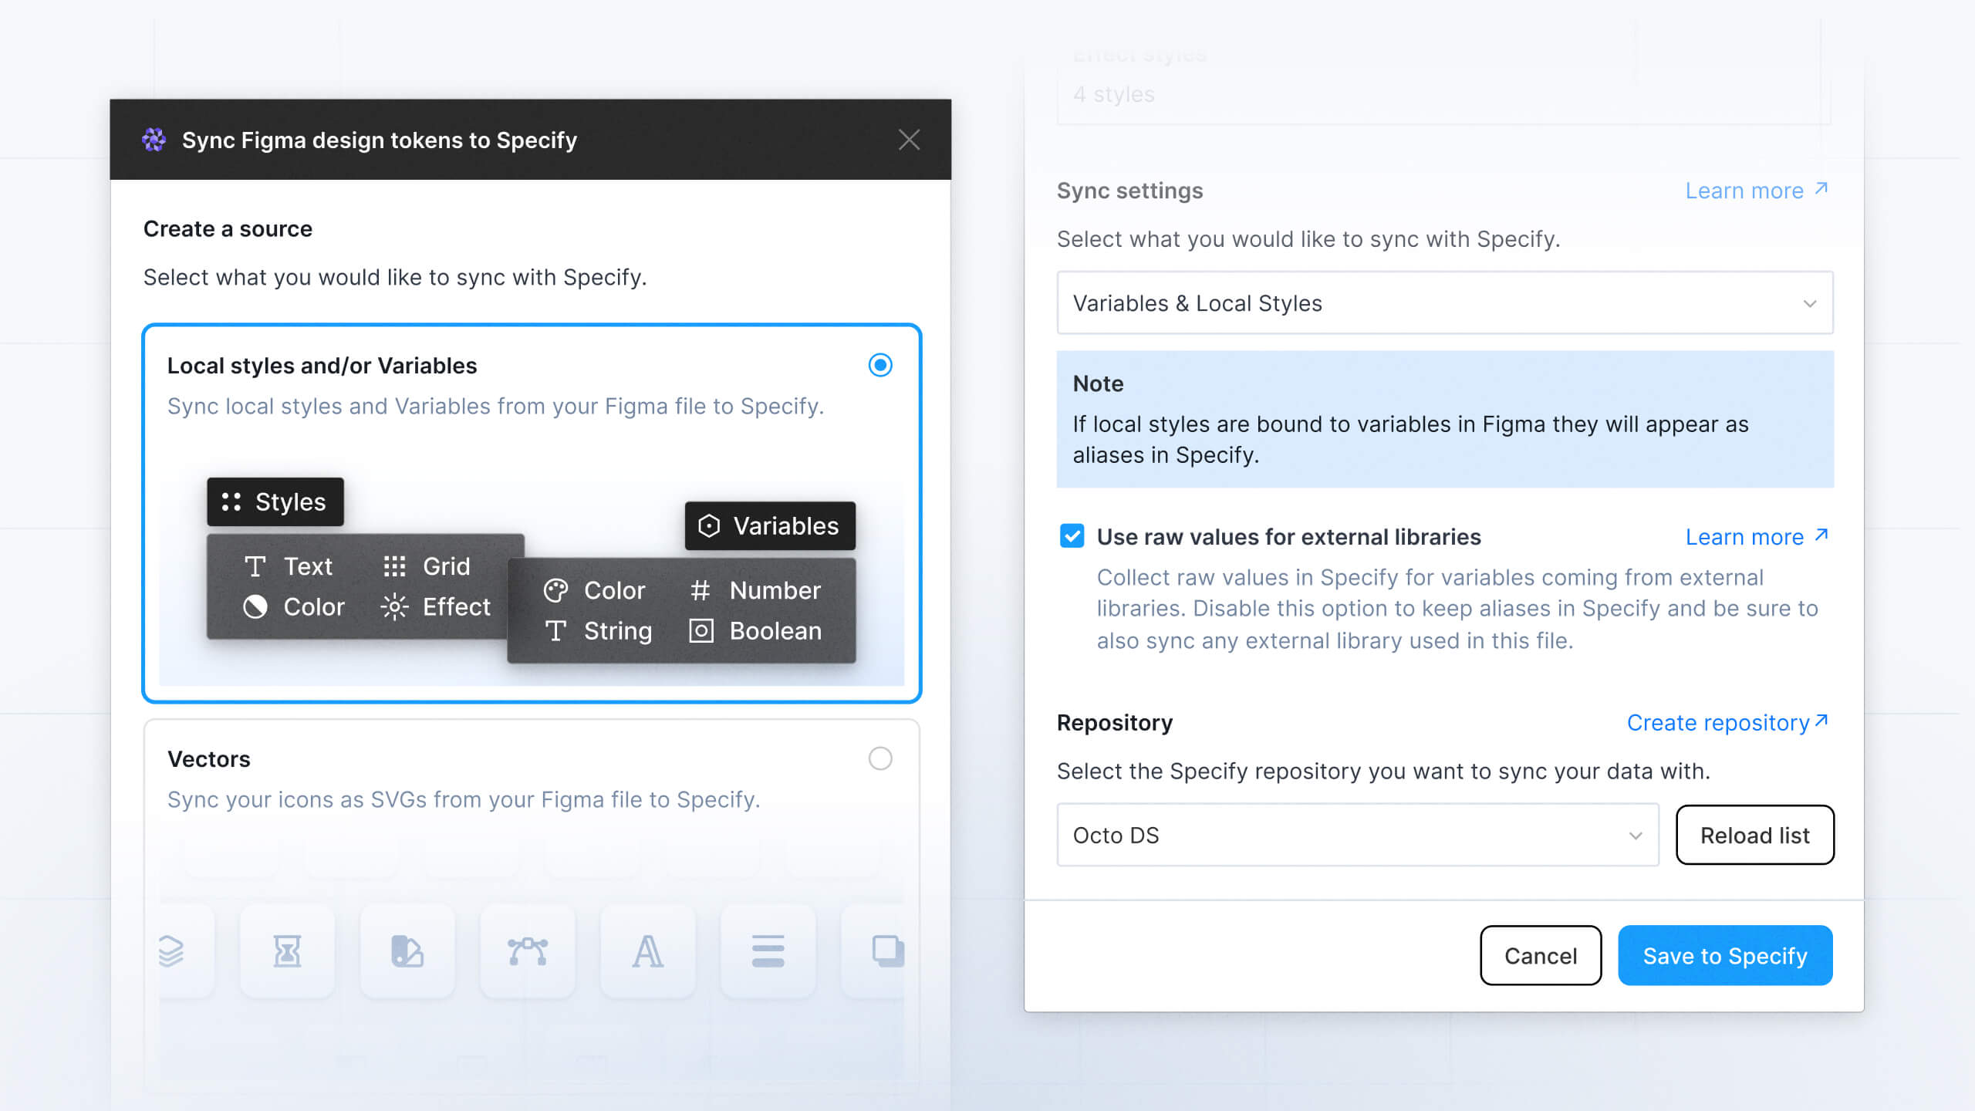Screen dimensions: 1975x1111
Task: Click the Styles four-dots icon badge
Action: (231, 501)
